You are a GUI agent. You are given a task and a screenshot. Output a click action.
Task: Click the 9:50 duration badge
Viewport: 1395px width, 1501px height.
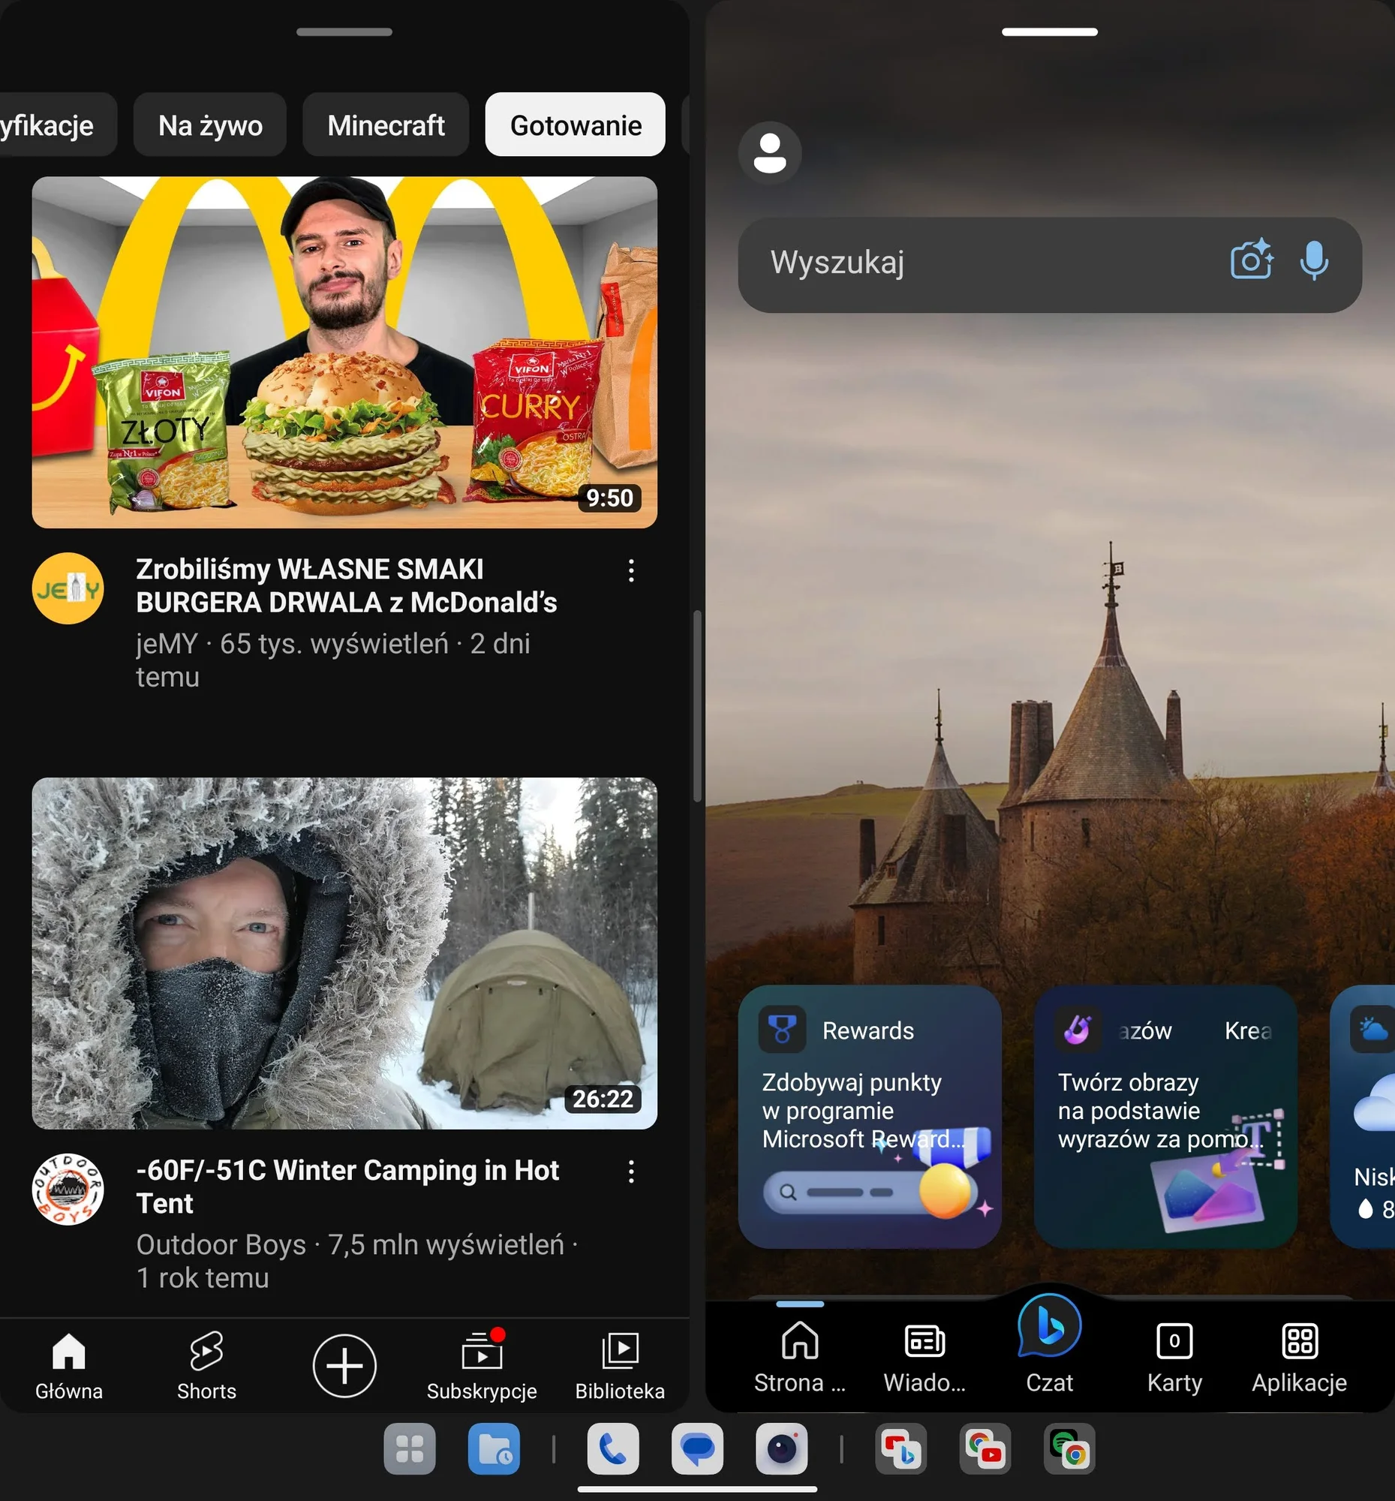point(609,498)
